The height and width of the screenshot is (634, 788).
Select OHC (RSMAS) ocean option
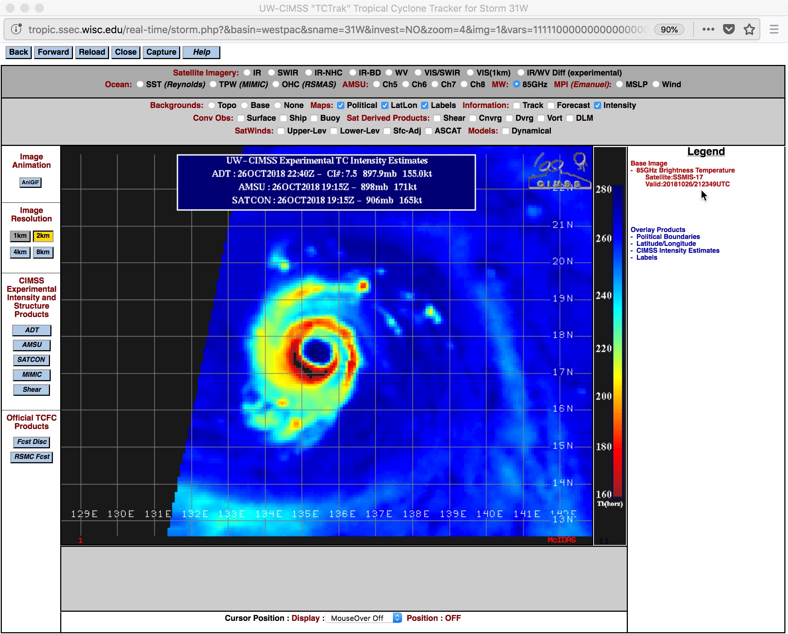click(x=275, y=84)
